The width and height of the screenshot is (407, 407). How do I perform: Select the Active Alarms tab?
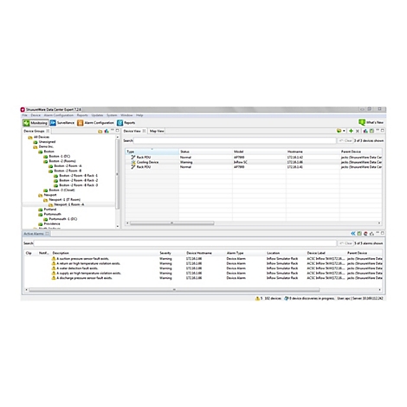click(x=36, y=234)
